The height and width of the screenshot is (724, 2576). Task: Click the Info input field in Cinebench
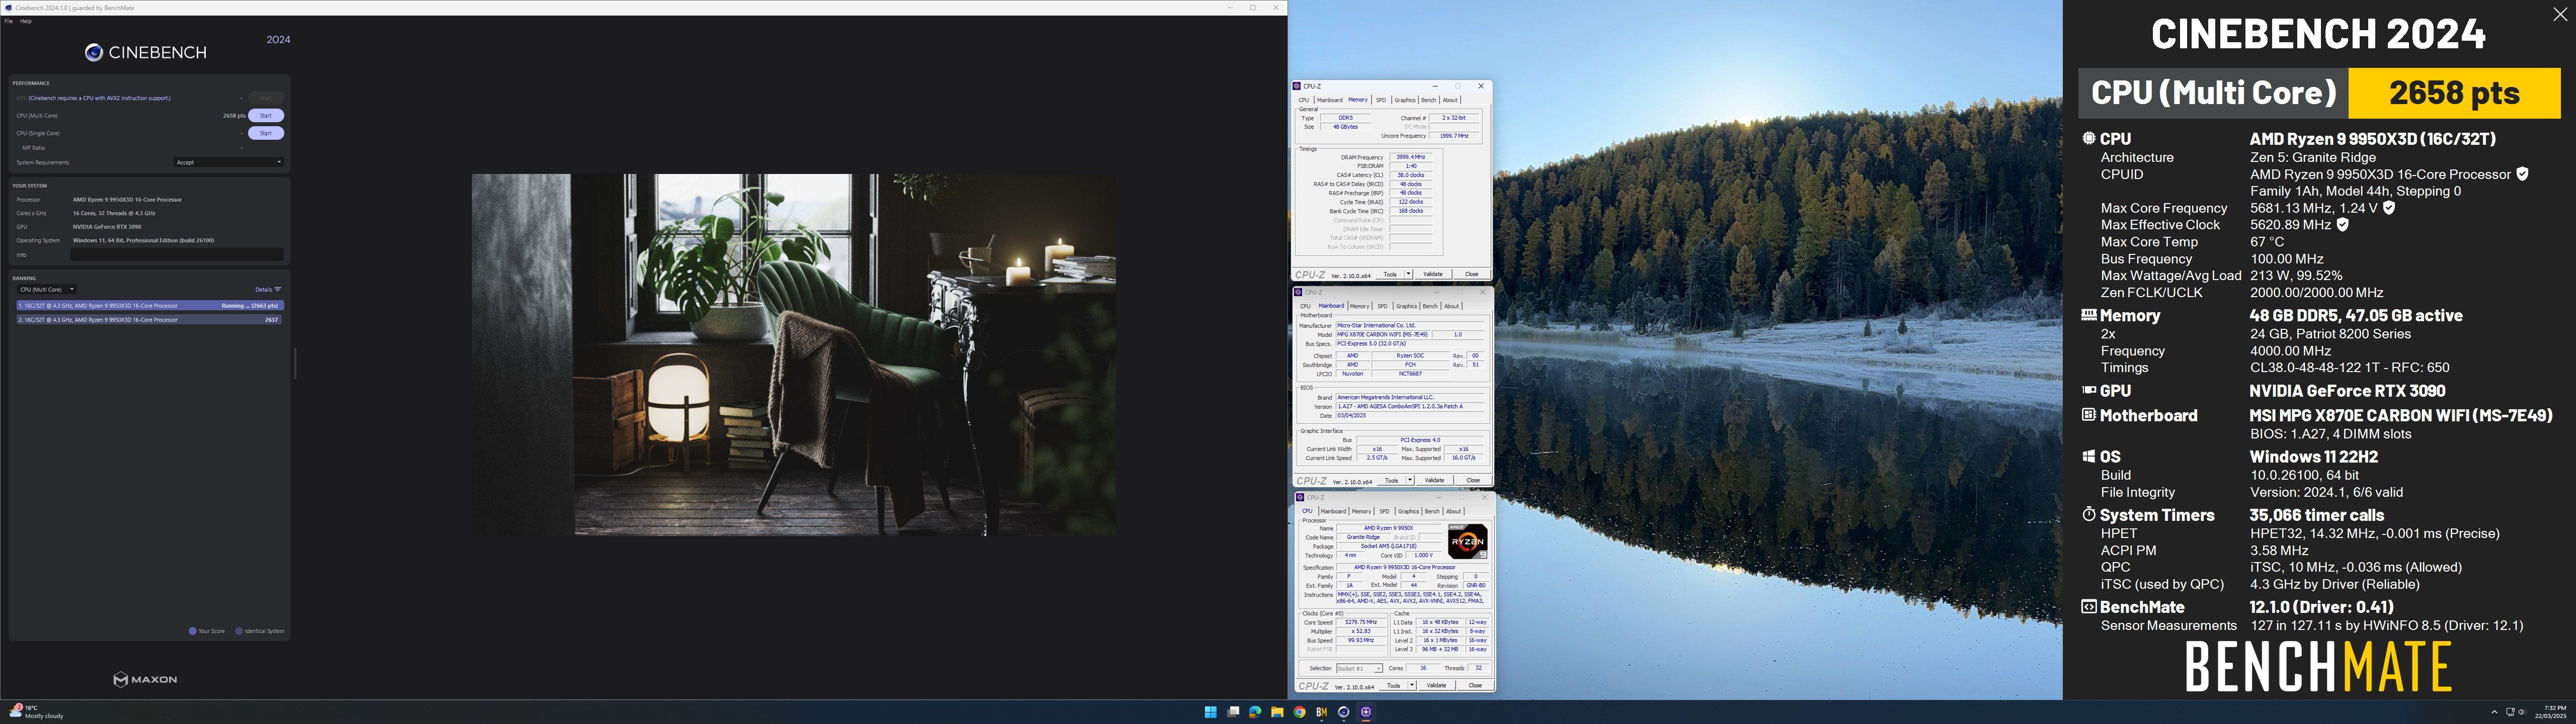pyautogui.click(x=177, y=255)
